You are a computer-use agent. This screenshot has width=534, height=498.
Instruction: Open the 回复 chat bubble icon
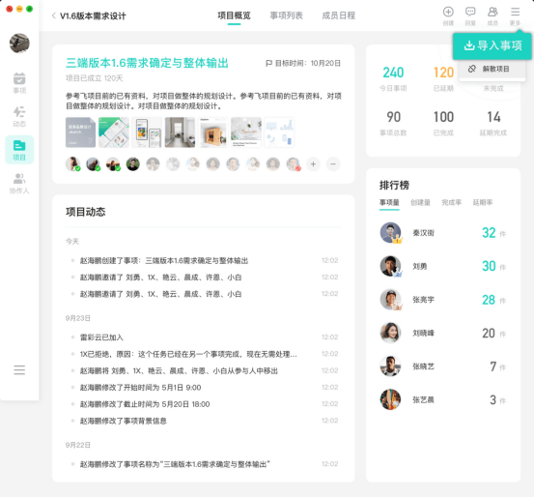(x=470, y=15)
